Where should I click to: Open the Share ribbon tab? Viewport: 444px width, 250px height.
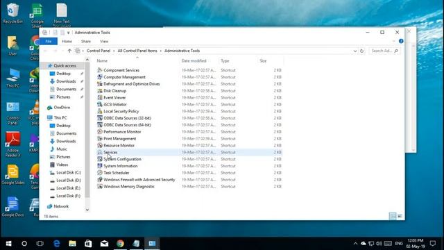tap(86, 42)
